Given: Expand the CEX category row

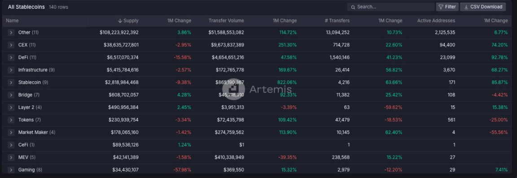Looking at the screenshot, I should tap(11, 45).
